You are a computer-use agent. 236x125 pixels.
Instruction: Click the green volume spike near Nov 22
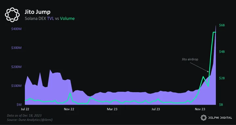(x=70, y=93)
